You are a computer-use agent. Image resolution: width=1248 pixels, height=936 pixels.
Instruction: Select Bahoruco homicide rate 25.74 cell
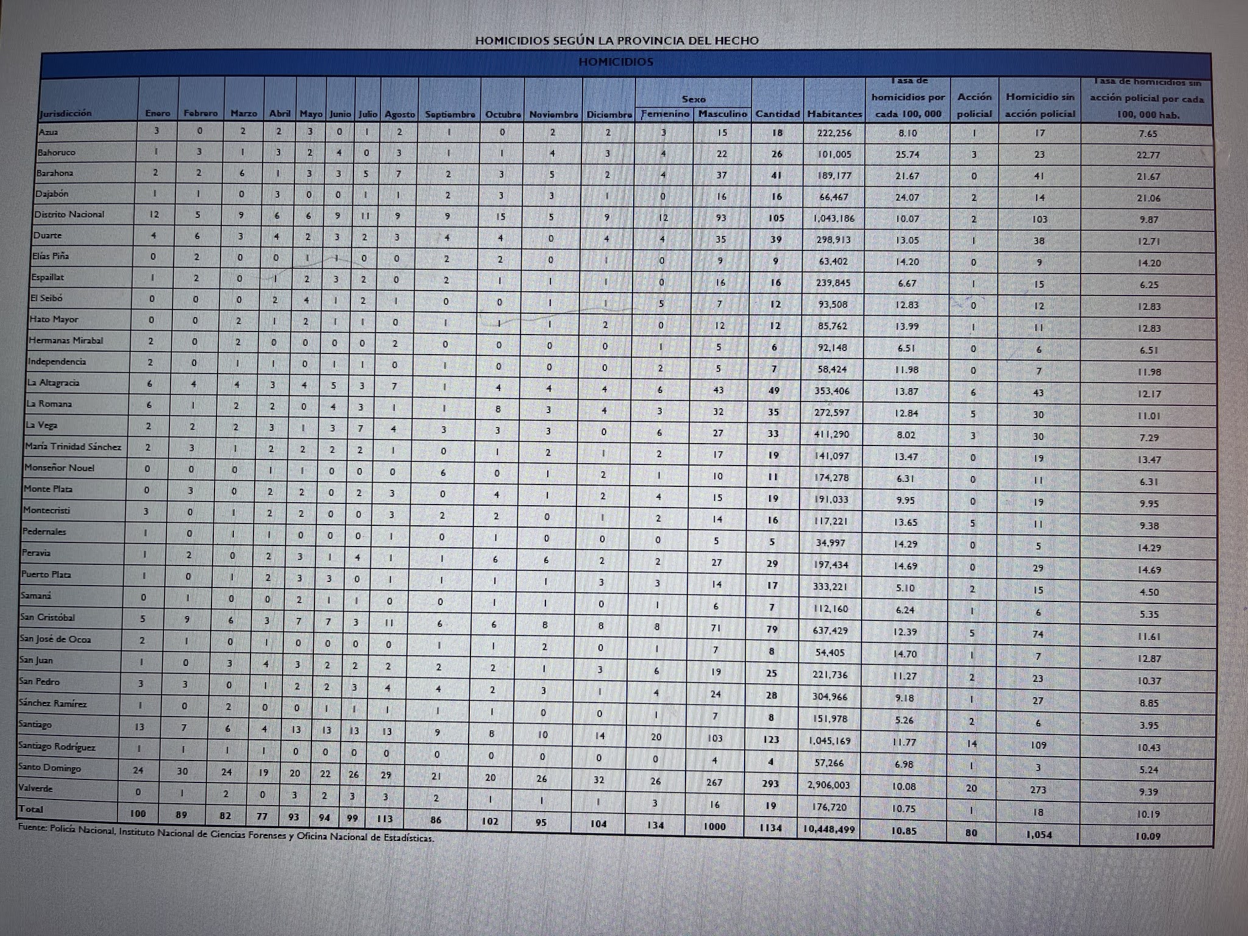pos(907,155)
